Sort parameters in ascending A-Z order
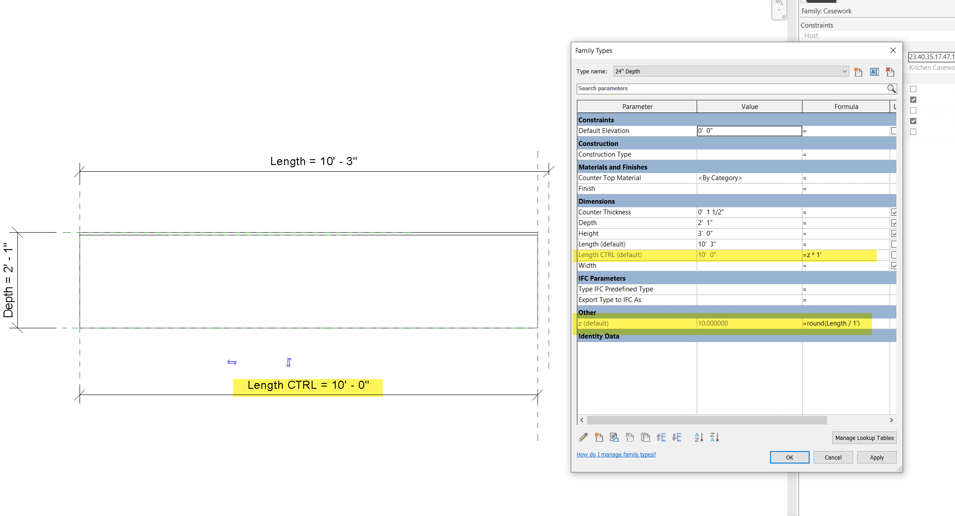955x516 pixels. pos(699,437)
